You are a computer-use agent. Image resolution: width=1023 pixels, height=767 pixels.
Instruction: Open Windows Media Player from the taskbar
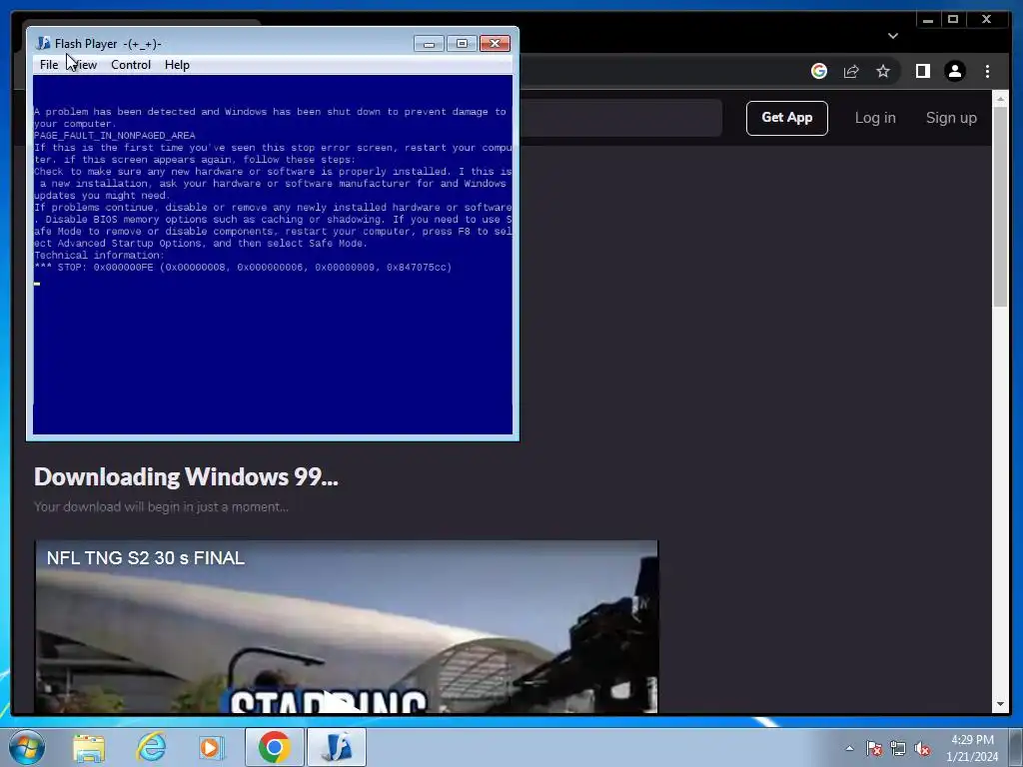pyautogui.click(x=211, y=747)
